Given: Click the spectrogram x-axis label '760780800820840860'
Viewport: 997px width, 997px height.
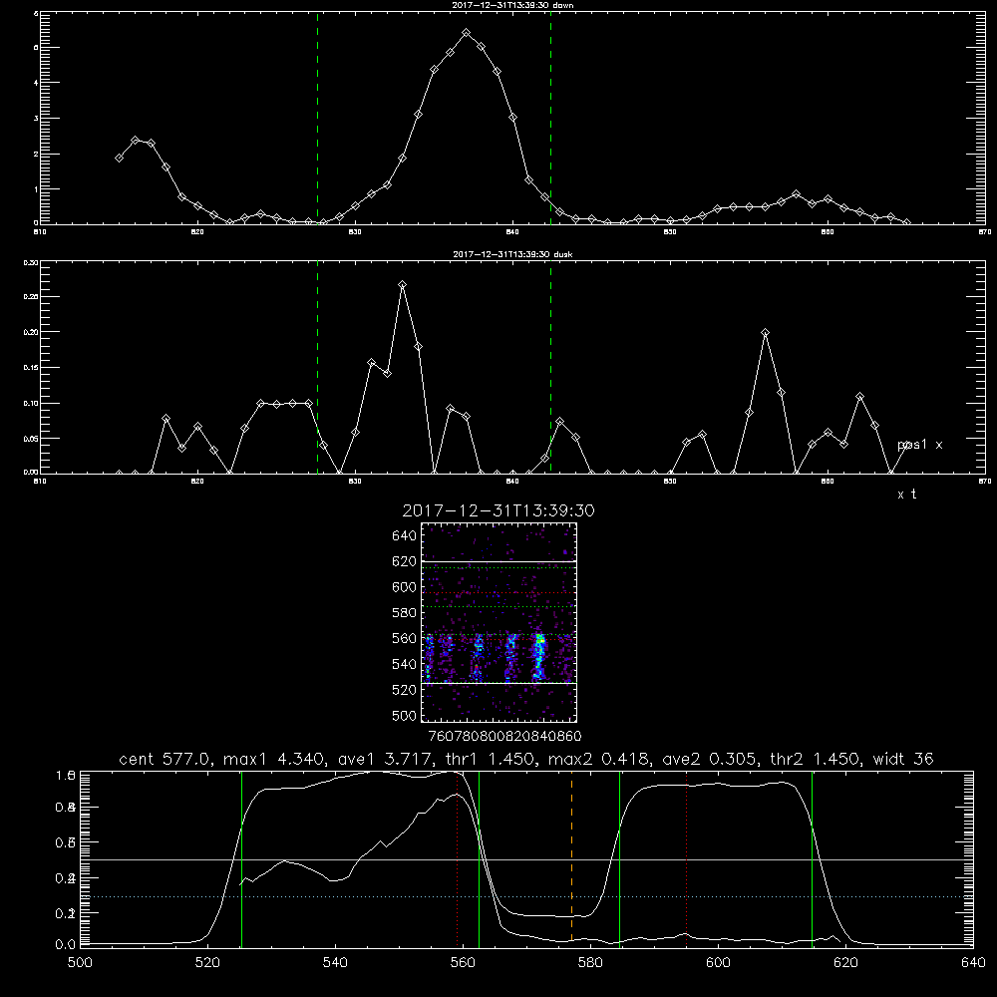Looking at the screenshot, I should 504,736.
